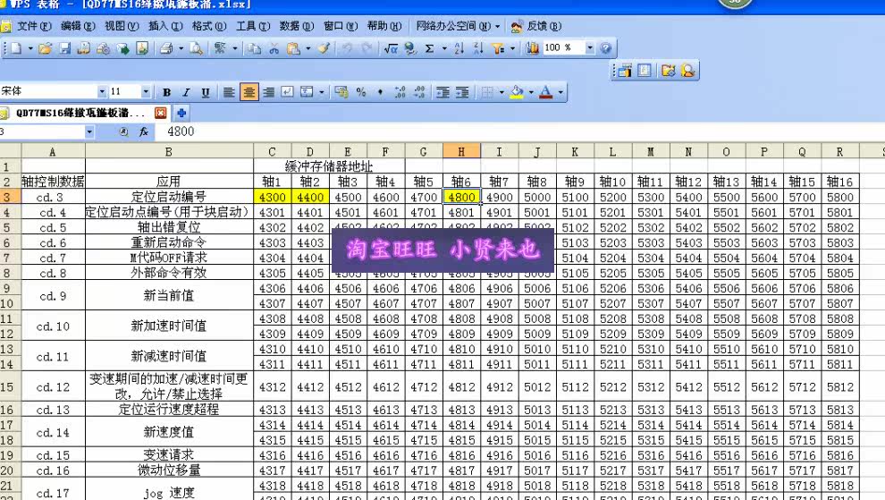Select the QD77MS16 document tab
The image size is (885, 500).
coord(79,113)
